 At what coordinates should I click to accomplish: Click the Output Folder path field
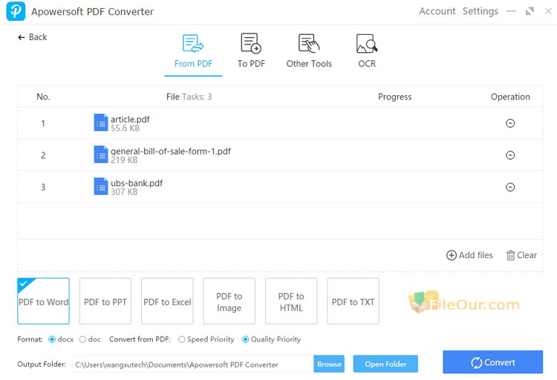pos(193,364)
